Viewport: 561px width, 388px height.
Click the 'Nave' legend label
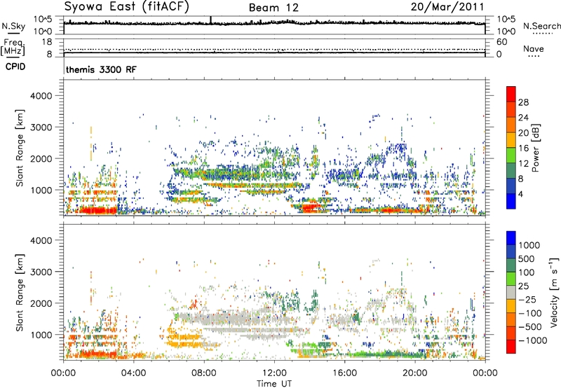(534, 48)
